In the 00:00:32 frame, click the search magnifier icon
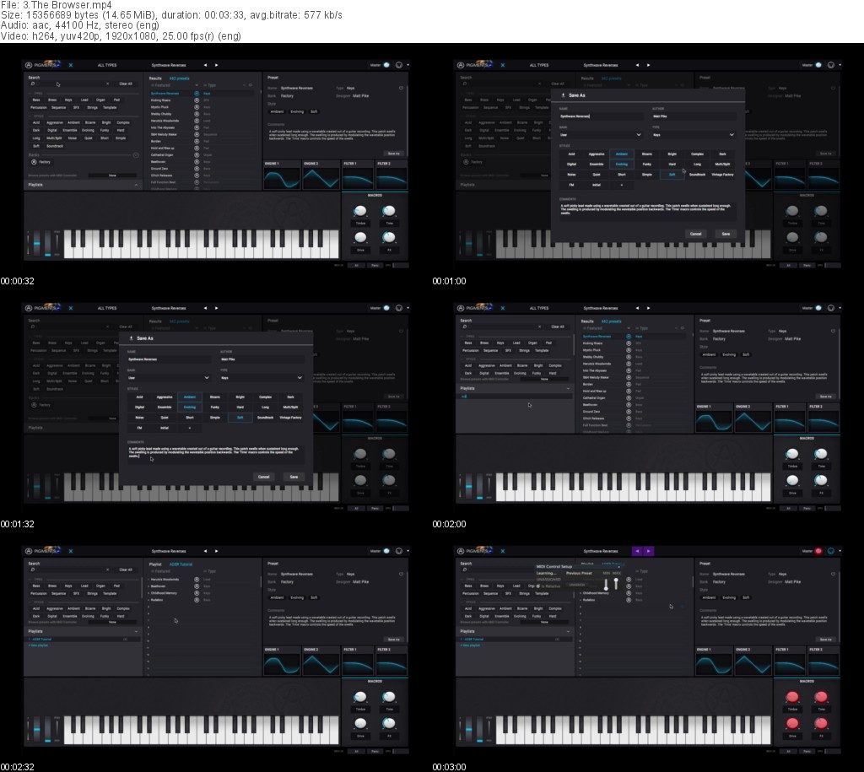This screenshot has width=864, height=772. (33, 84)
